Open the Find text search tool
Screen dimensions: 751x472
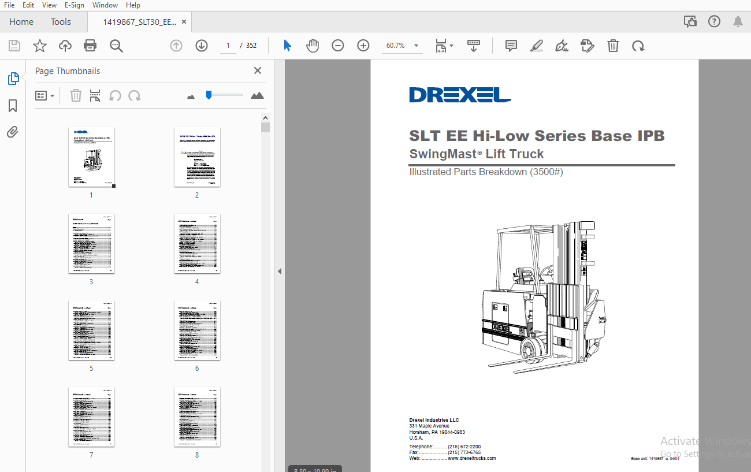[x=116, y=46]
